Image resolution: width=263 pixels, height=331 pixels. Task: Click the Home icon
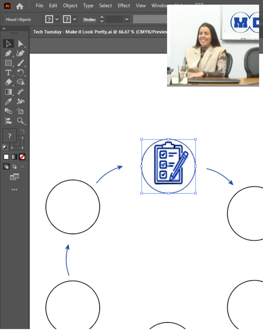pos(20,6)
